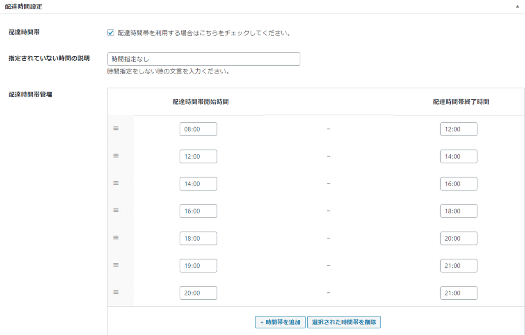The height and width of the screenshot is (335, 525).
Task: Select drag handle next to 18:00 start
Action: [116, 238]
